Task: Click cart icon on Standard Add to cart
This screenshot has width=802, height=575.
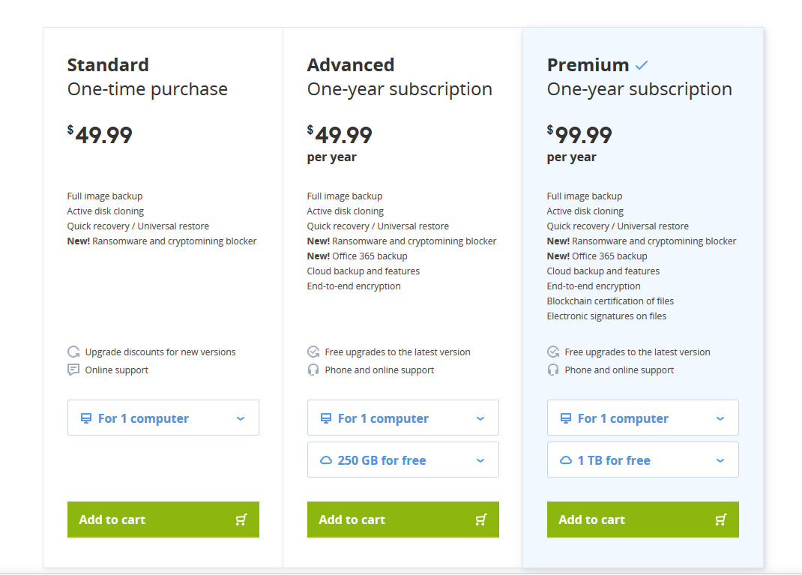Action: point(241,520)
